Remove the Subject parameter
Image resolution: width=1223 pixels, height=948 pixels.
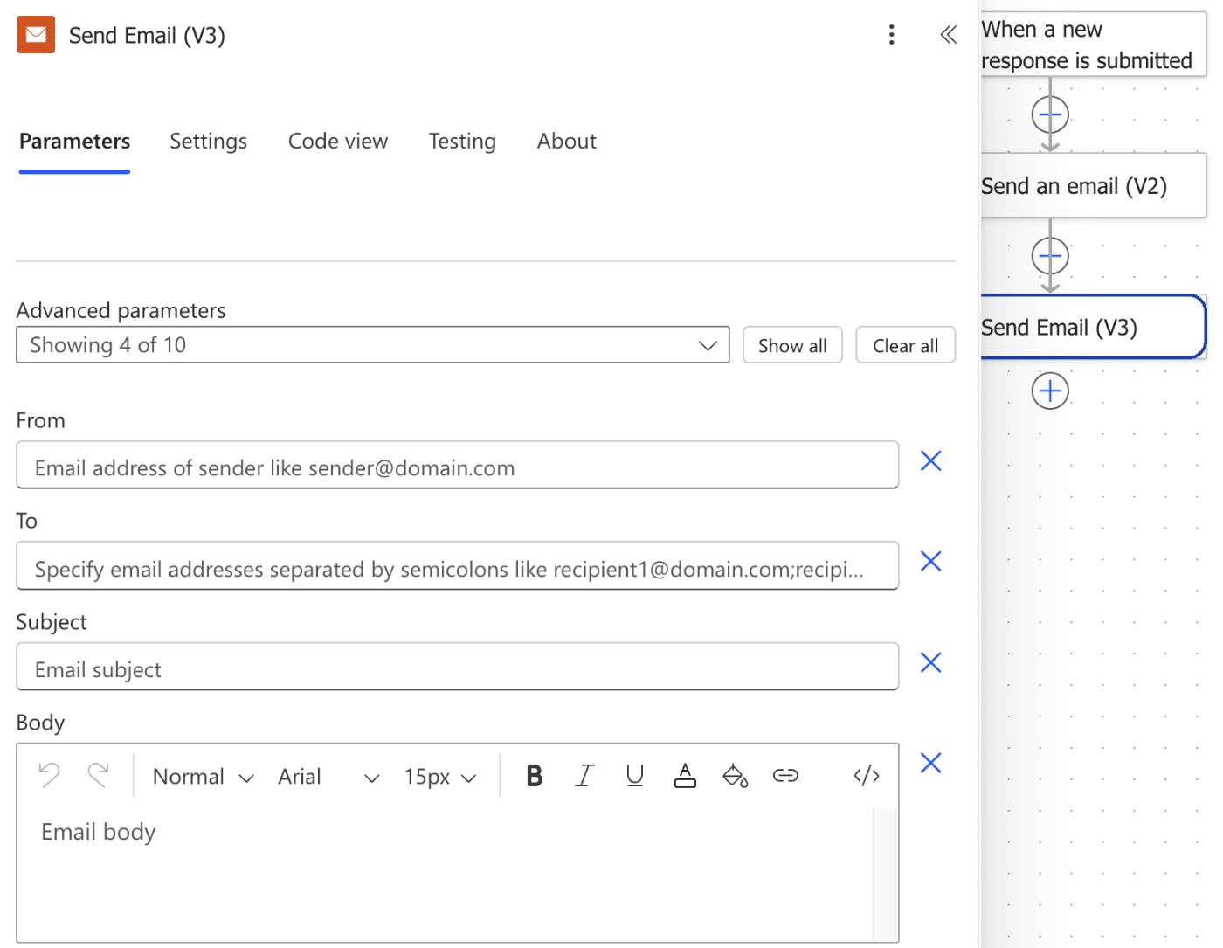(931, 662)
